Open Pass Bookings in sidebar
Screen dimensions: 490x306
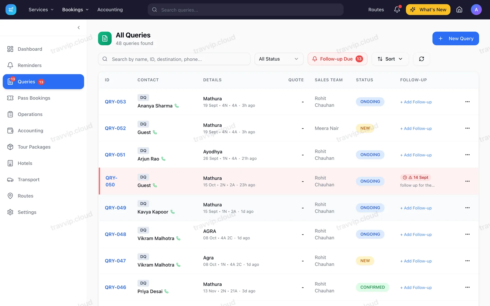tap(43, 98)
